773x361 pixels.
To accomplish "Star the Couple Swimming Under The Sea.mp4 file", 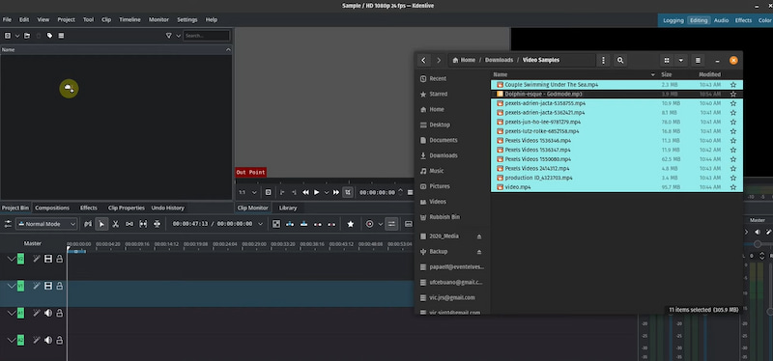I will (x=733, y=85).
